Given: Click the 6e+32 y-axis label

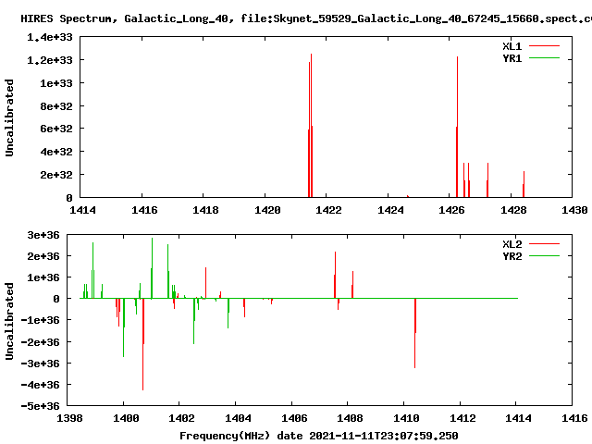Looking at the screenshot, I should pos(55,129).
